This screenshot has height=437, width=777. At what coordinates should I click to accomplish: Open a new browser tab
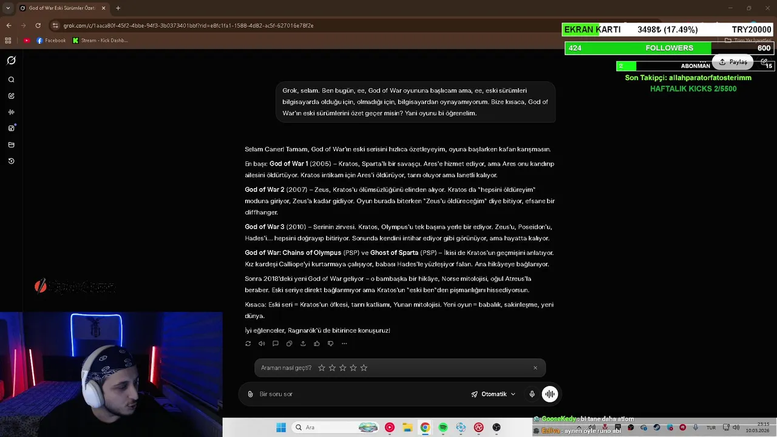(x=118, y=8)
